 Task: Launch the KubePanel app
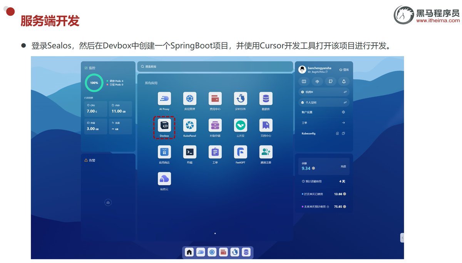[x=189, y=125]
